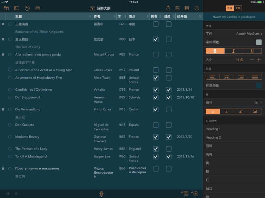Check 拥有 box for Don Quixote

point(156,125)
